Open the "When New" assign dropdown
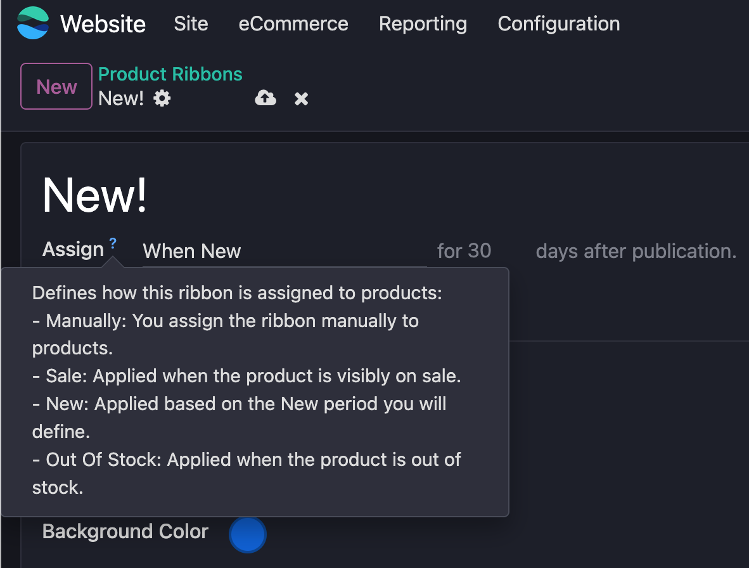This screenshot has width=749, height=568. click(x=284, y=251)
